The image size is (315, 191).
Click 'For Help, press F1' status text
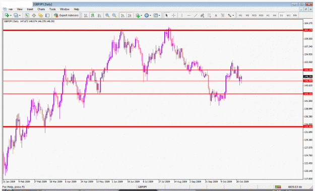click(14, 187)
